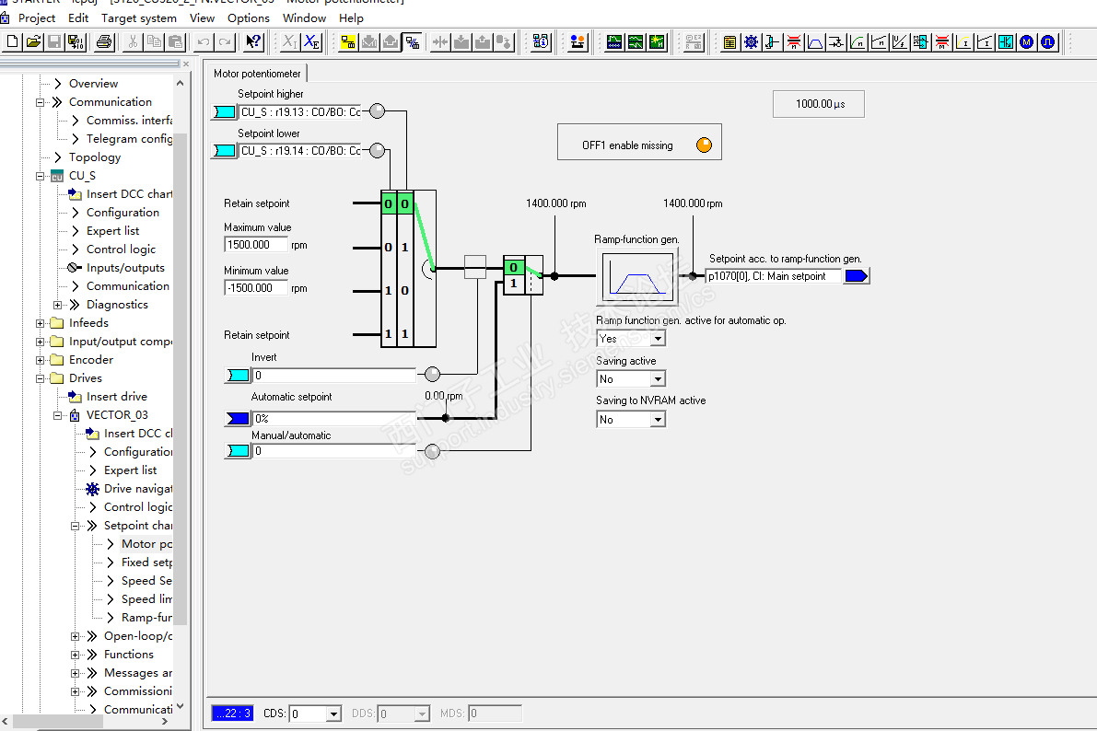Click the blue M motor toolbar icon
The height and width of the screenshot is (731, 1097).
(x=1027, y=41)
